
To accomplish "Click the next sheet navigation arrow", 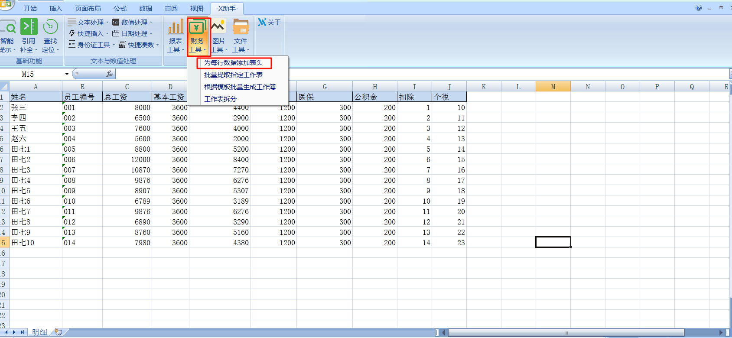I will point(14,332).
